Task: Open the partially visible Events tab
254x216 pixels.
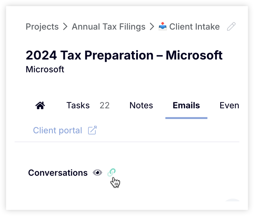Action: [229, 106]
